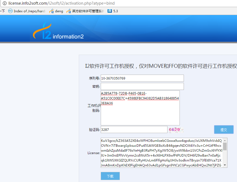The height and width of the screenshot is (182, 237).
Task: Click the 提交 submit button
Action: [x=224, y=130]
